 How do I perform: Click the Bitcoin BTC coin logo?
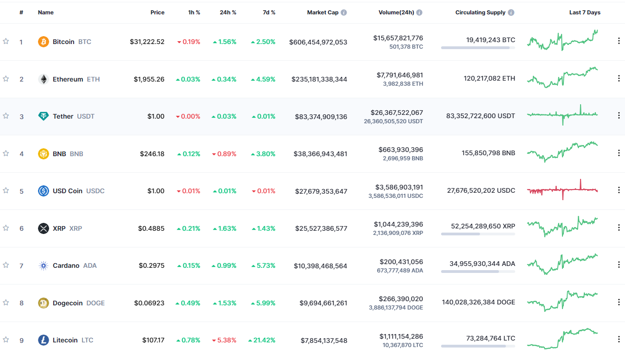(x=43, y=41)
